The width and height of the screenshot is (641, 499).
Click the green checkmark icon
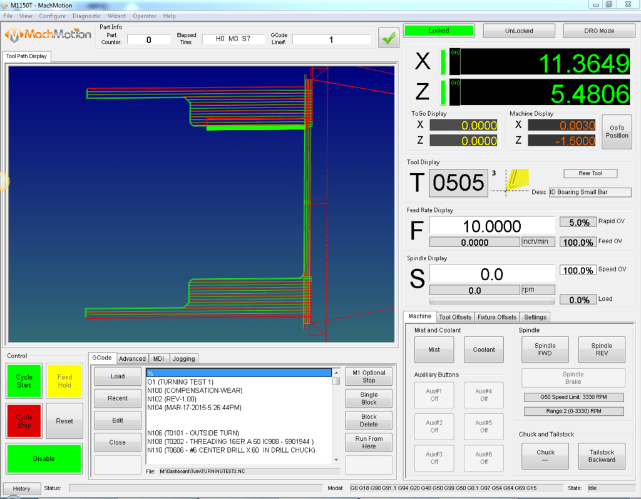point(388,38)
